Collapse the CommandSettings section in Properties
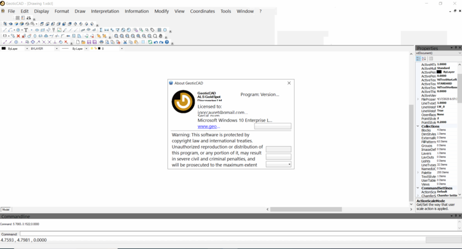Screen dimensions: 462x249 tap(418, 188)
